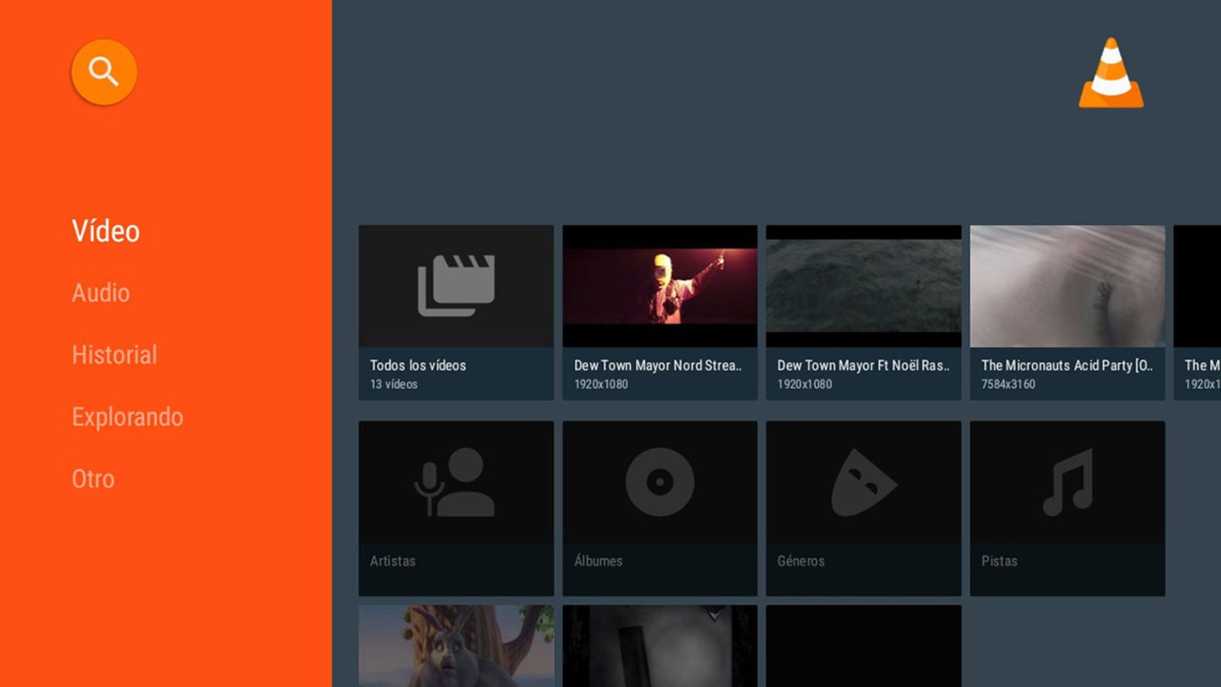Open the clapperboard icon for Todos los vídeos
The width and height of the screenshot is (1221, 687).
click(455, 286)
